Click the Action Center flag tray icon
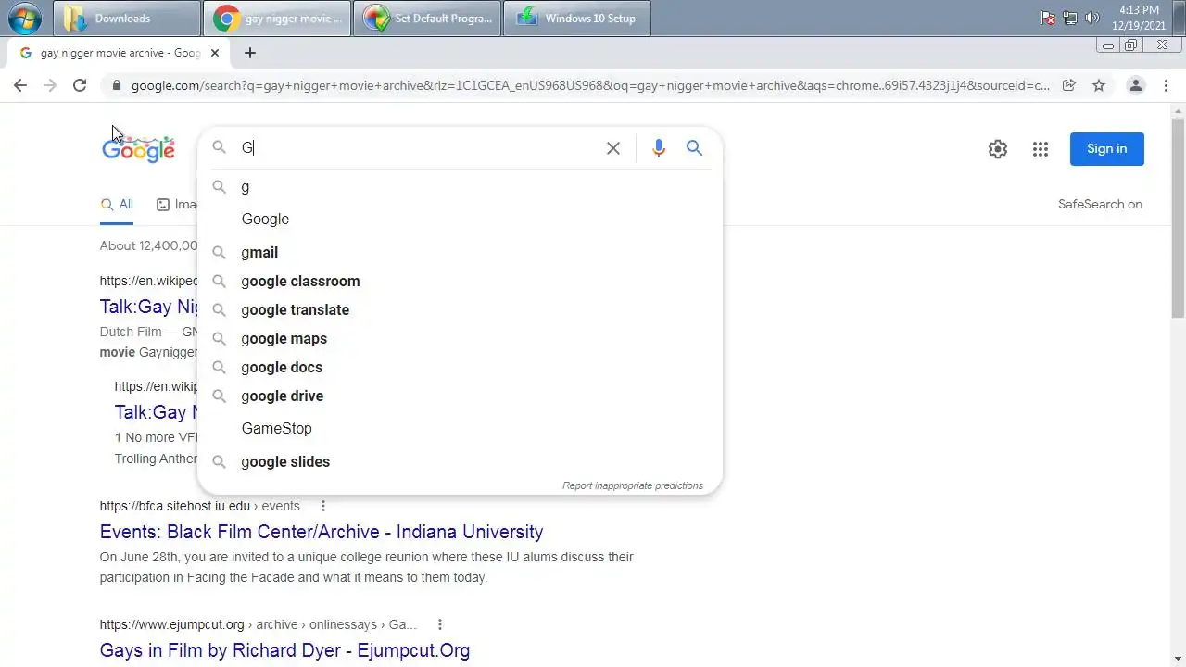This screenshot has width=1186, height=667. (x=1049, y=18)
